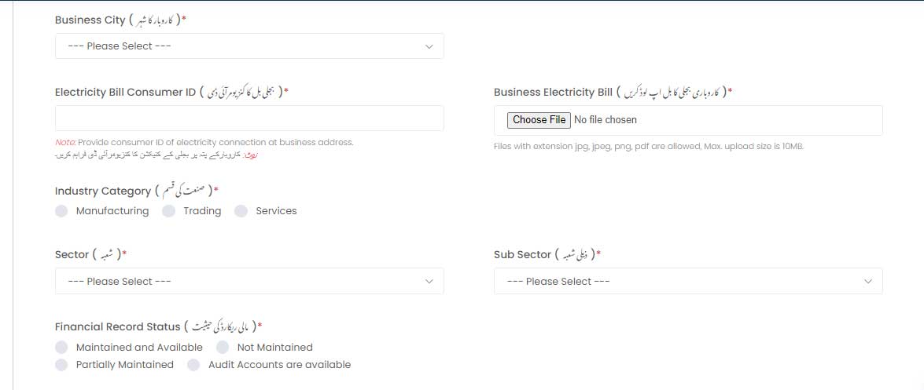Open the Sub Sector dropdown
924x390 pixels.
[688, 281]
